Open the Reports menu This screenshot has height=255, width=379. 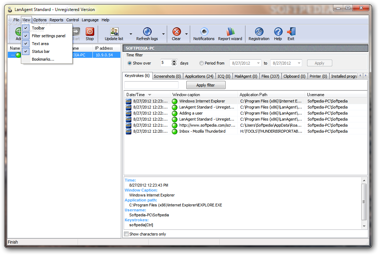pyautogui.click(x=56, y=20)
